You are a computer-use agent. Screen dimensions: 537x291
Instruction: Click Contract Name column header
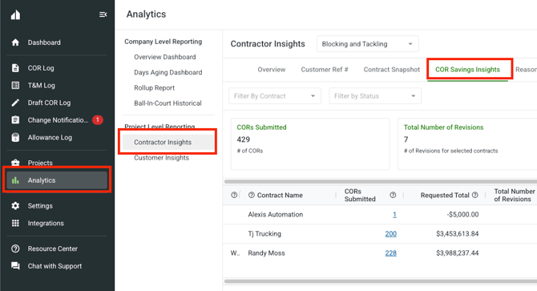(x=280, y=195)
